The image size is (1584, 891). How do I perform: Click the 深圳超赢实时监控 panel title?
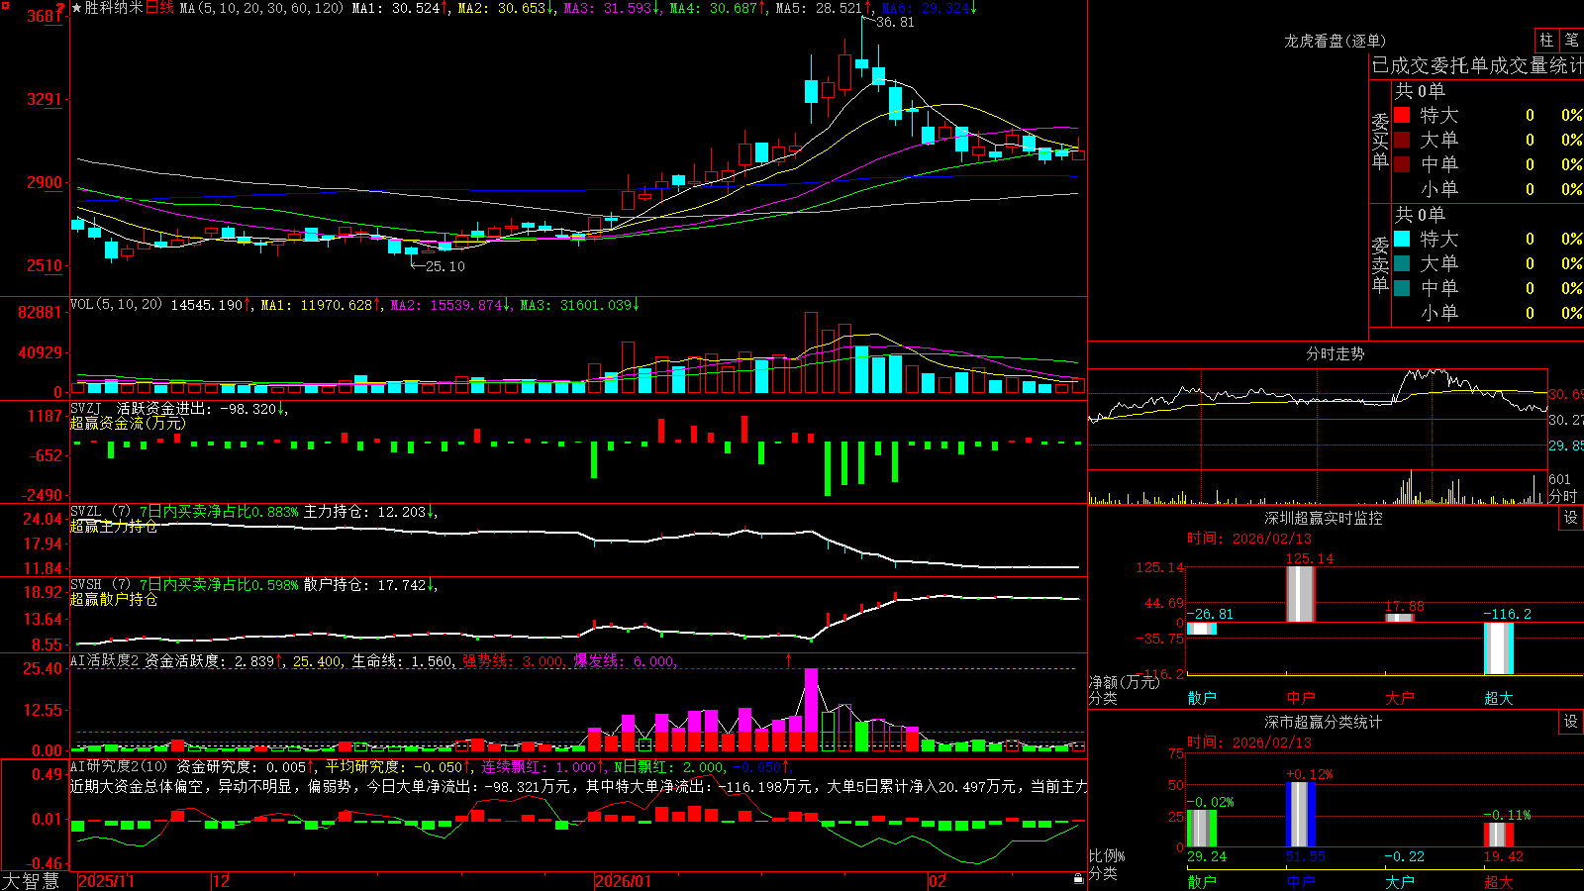point(1323,518)
